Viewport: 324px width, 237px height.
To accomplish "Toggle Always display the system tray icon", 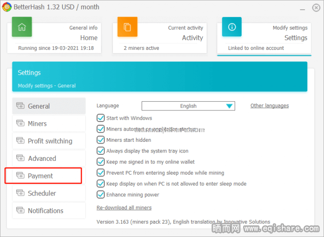I will pos(101,151).
